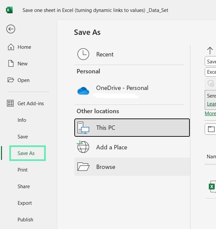This screenshot has width=216, height=229.
Task: Click the Get Add-ins grid icon
Action: click(x=10, y=103)
